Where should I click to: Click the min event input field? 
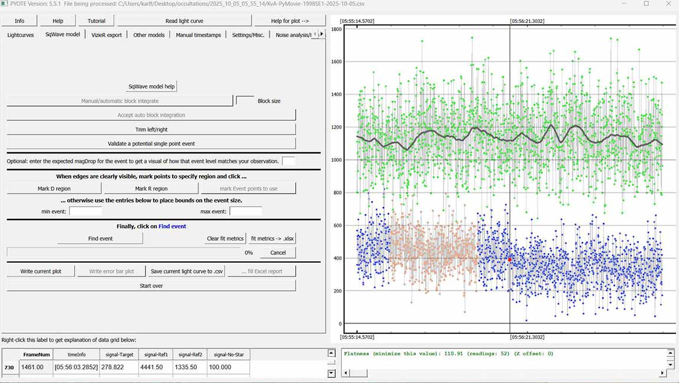[x=85, y=211]
